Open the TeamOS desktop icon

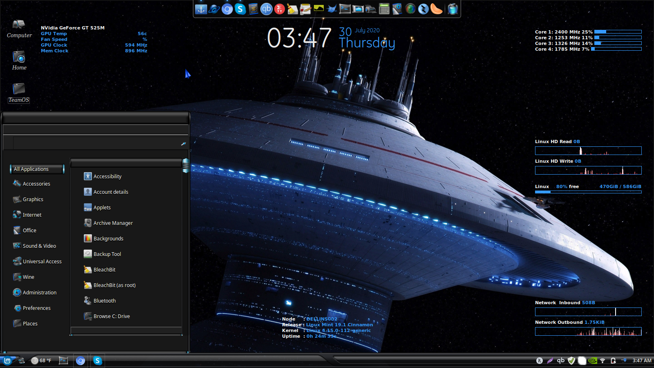click(x=19, y=93)
